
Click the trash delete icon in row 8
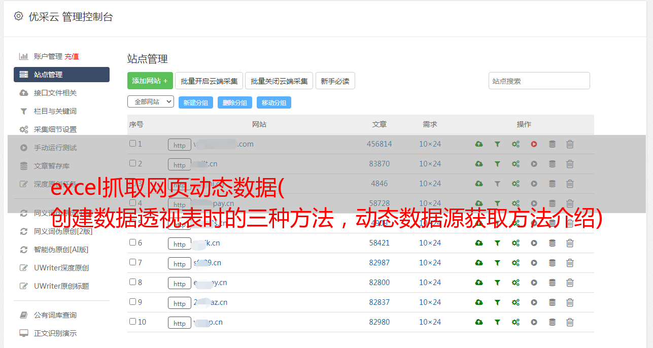[570, 283]
